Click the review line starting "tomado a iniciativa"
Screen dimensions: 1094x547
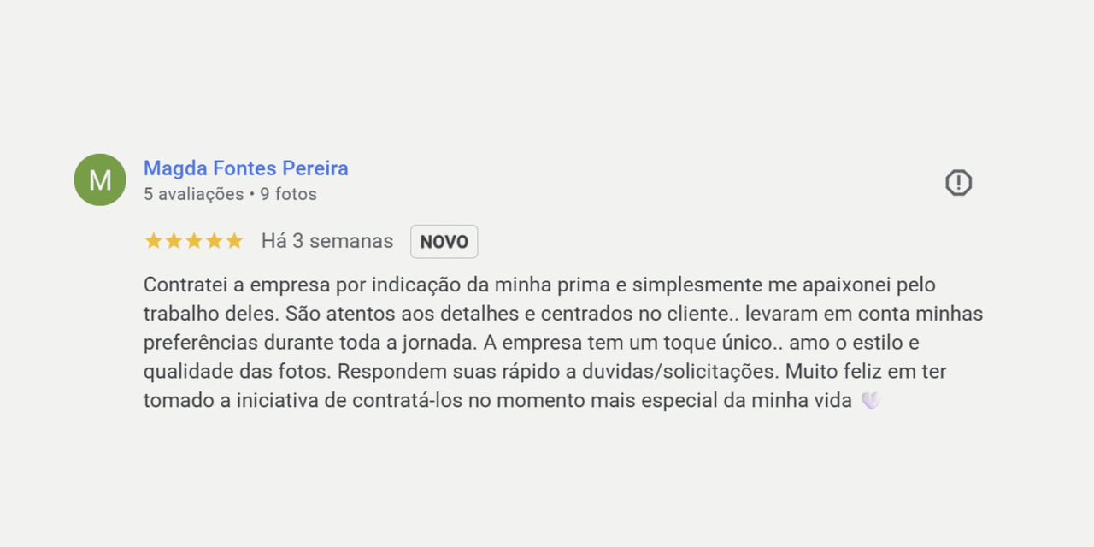tap(497, 401)
